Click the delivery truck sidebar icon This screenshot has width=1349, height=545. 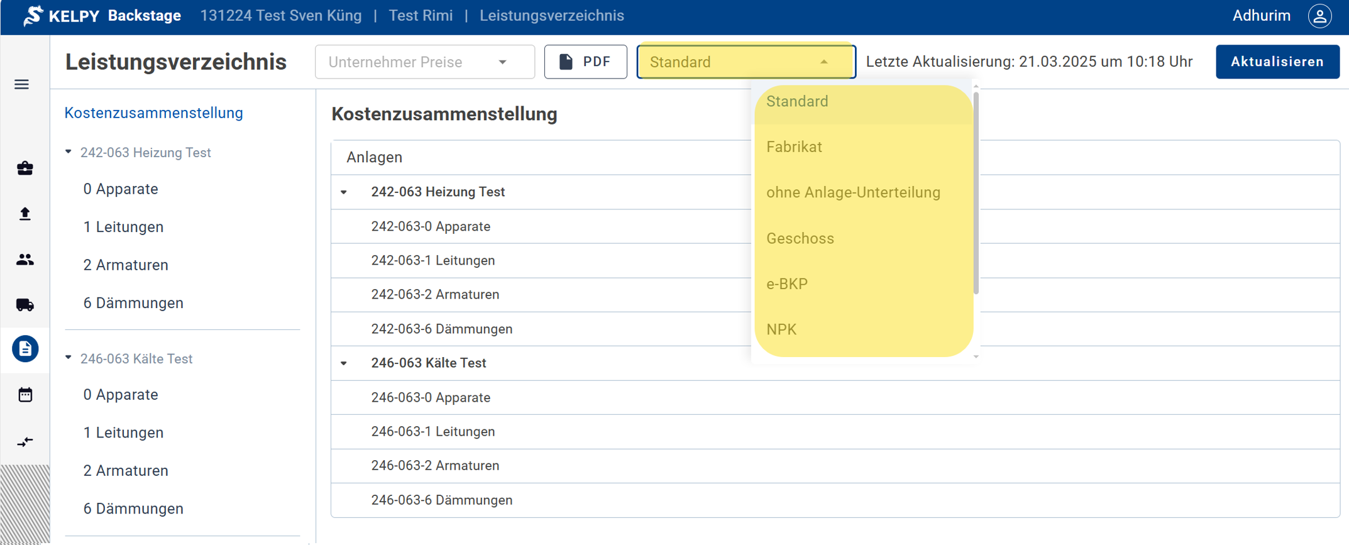[25, 305]
